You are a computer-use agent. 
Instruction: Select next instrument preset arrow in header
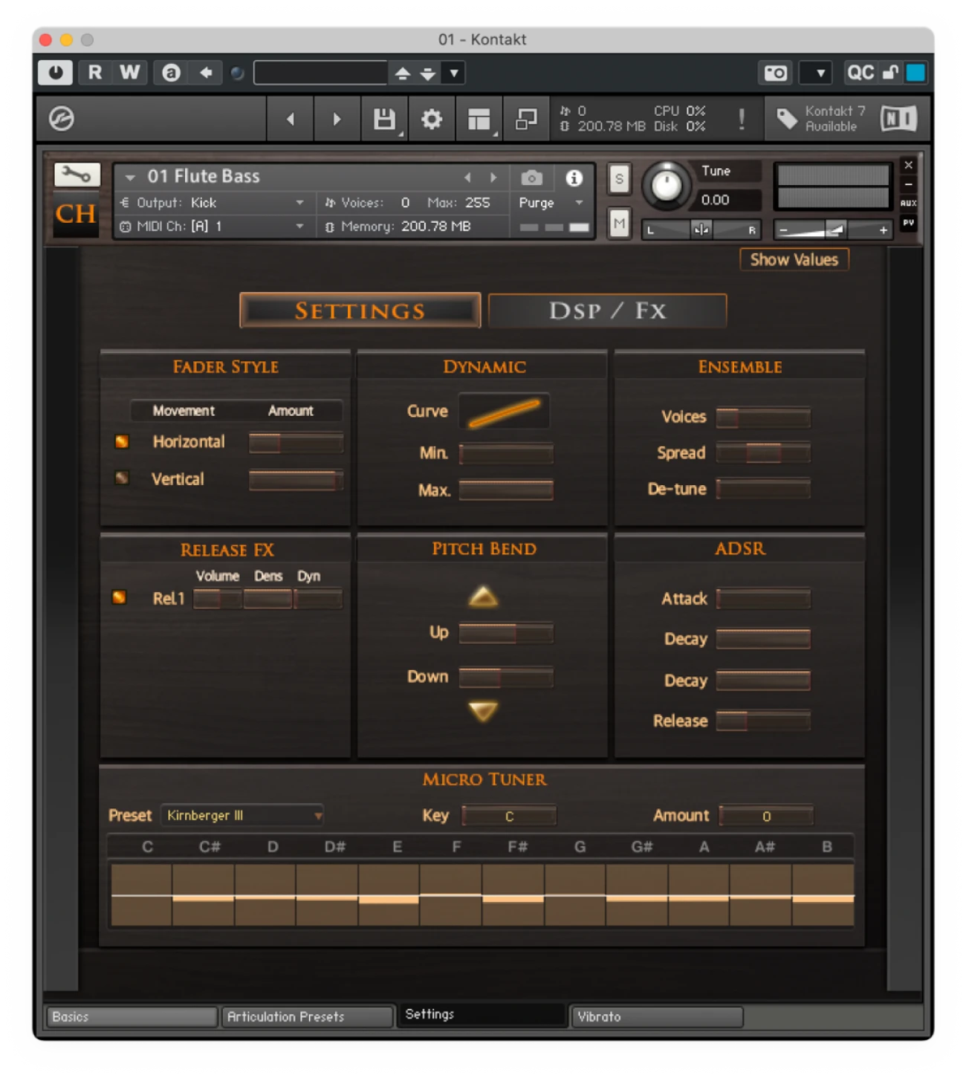coord(493,178)
